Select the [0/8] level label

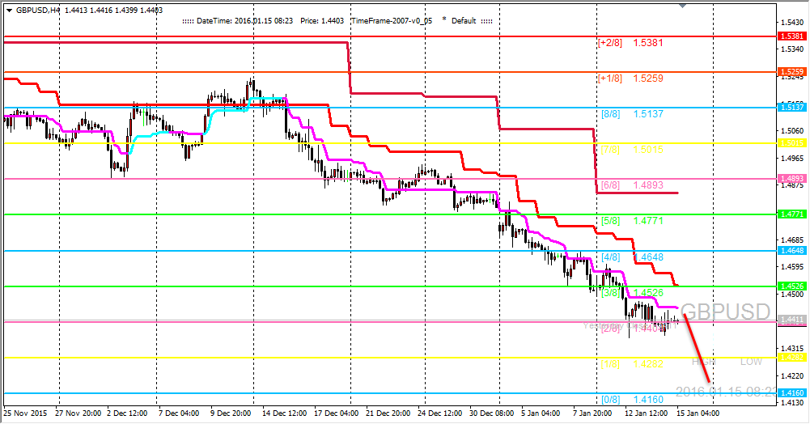point(611,400)
